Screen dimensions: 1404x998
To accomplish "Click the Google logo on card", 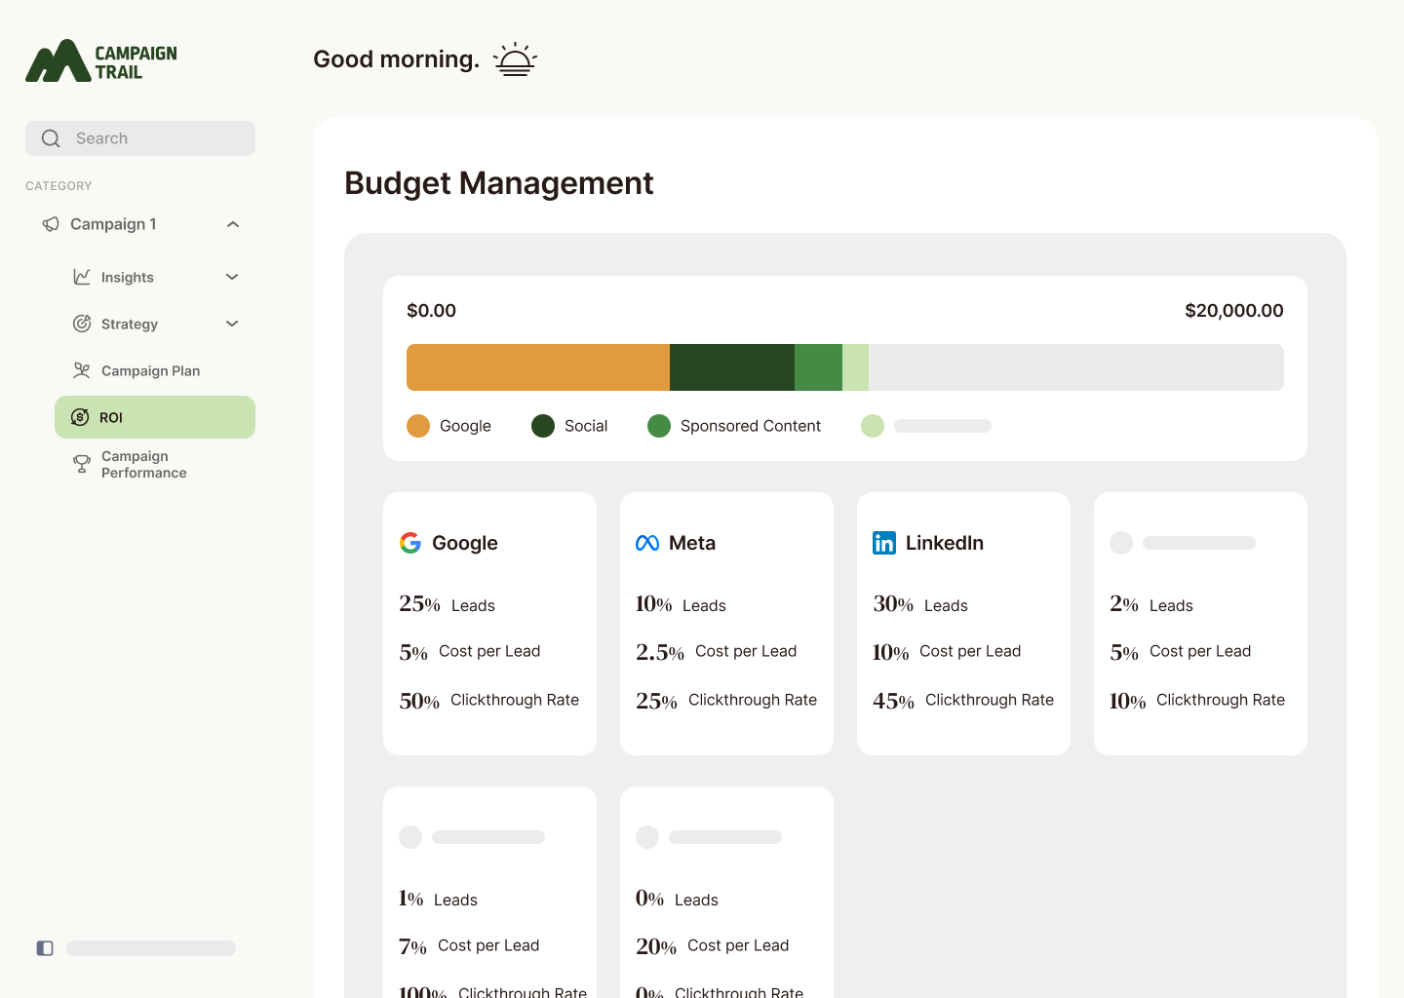I will click(x=410, y=543).
